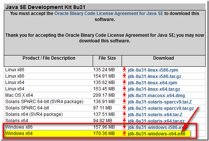Click download icon beside jdk-8u31-solaris-x64.tar.gz
This screenshot has width=209, height=141.
click(124, 121)
